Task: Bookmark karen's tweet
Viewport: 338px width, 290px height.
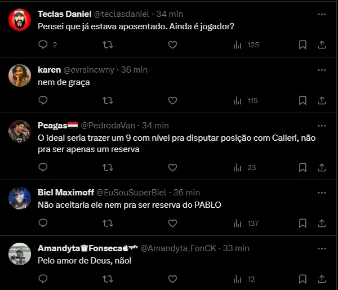Action: pyautogui.click(x=303, y=101)
